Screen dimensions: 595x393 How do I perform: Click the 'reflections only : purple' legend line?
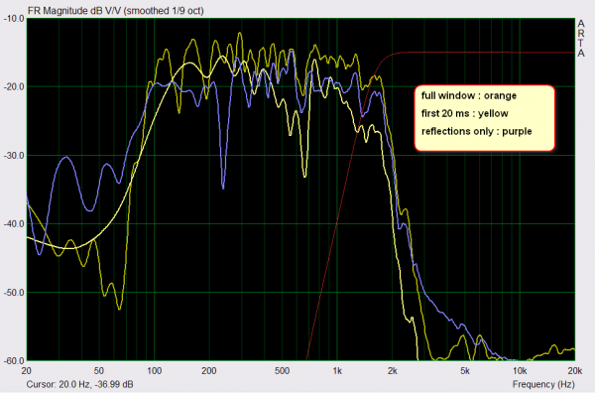click(x=477, y=131)
